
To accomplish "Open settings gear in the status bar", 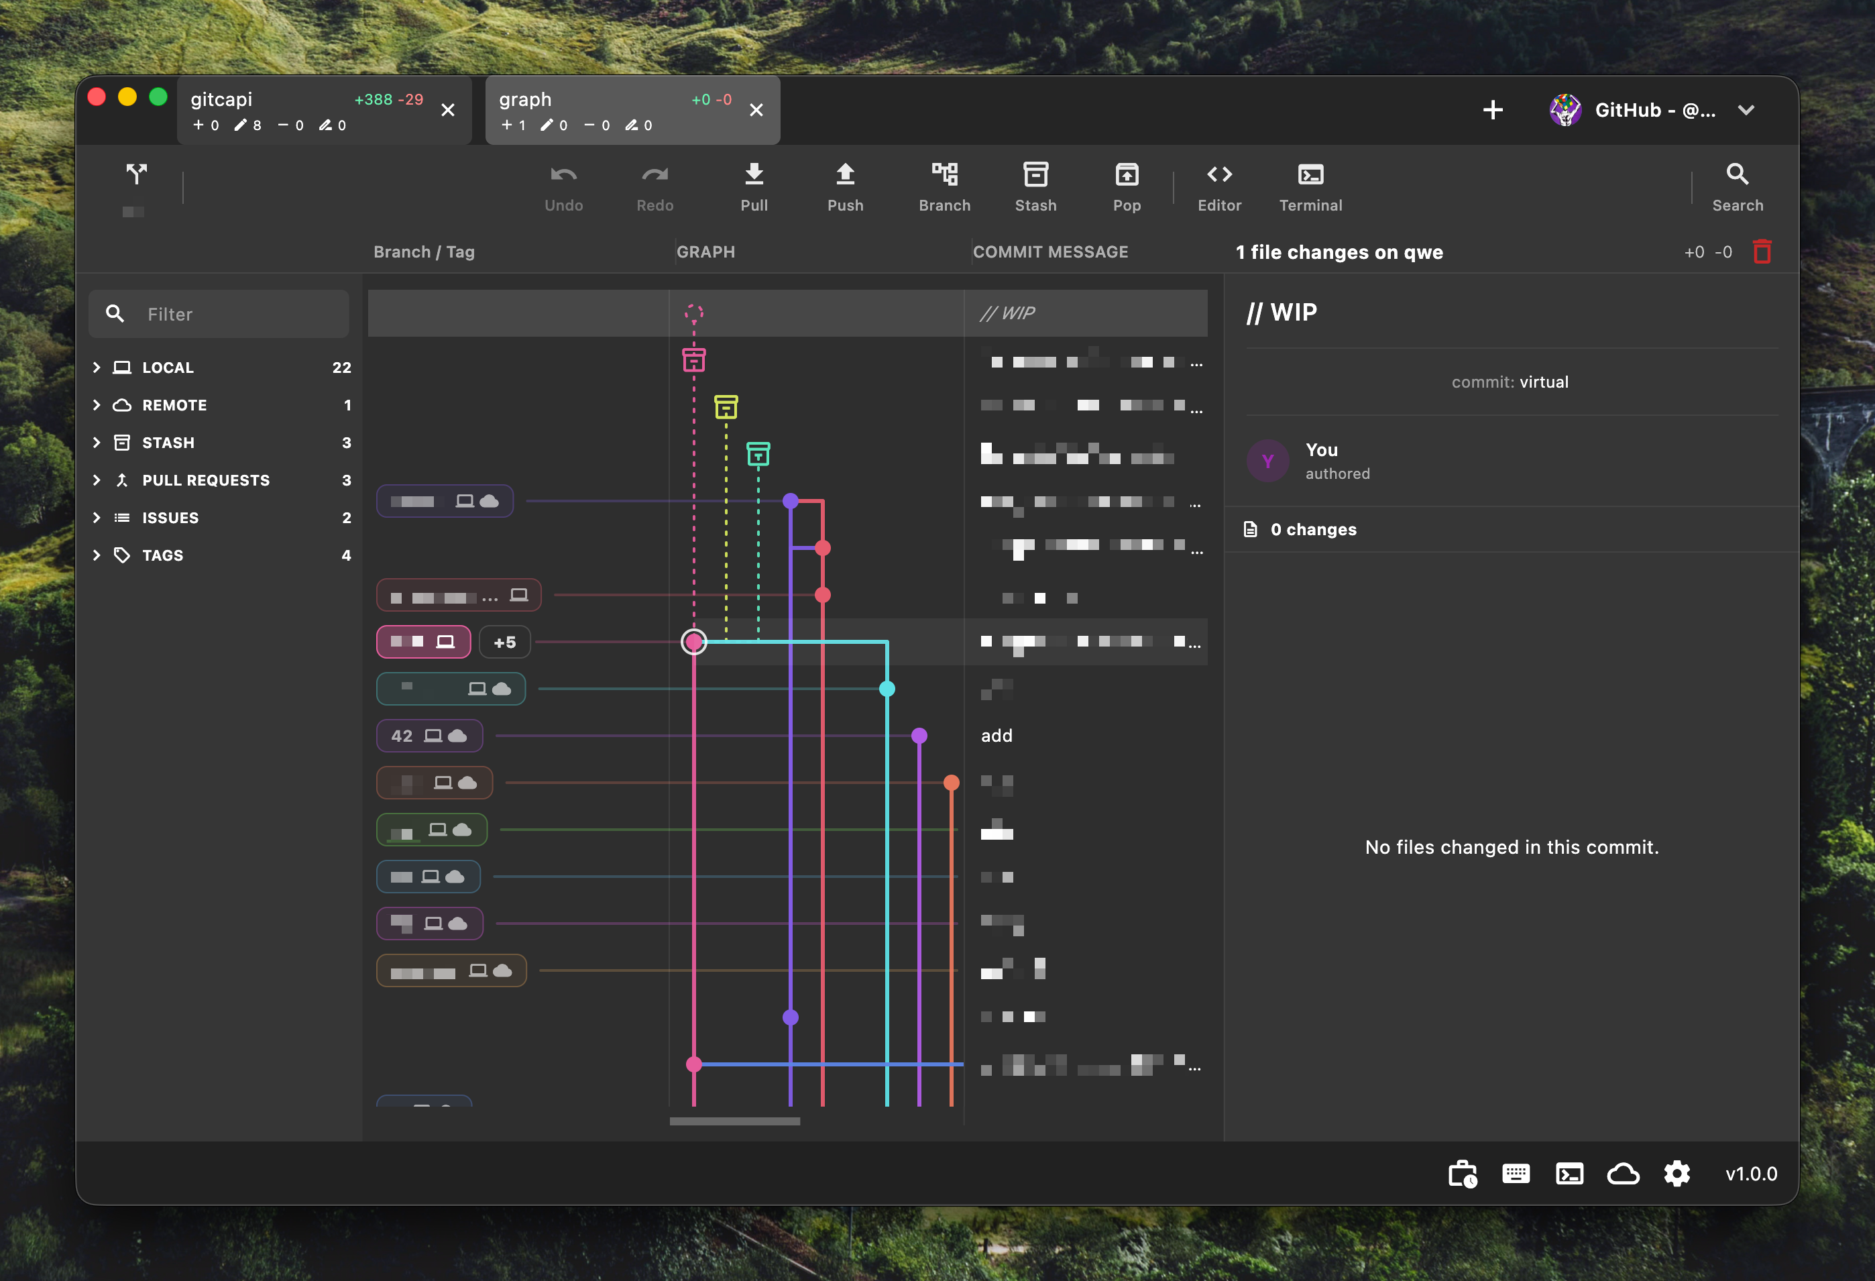I will [1677, 1174].
